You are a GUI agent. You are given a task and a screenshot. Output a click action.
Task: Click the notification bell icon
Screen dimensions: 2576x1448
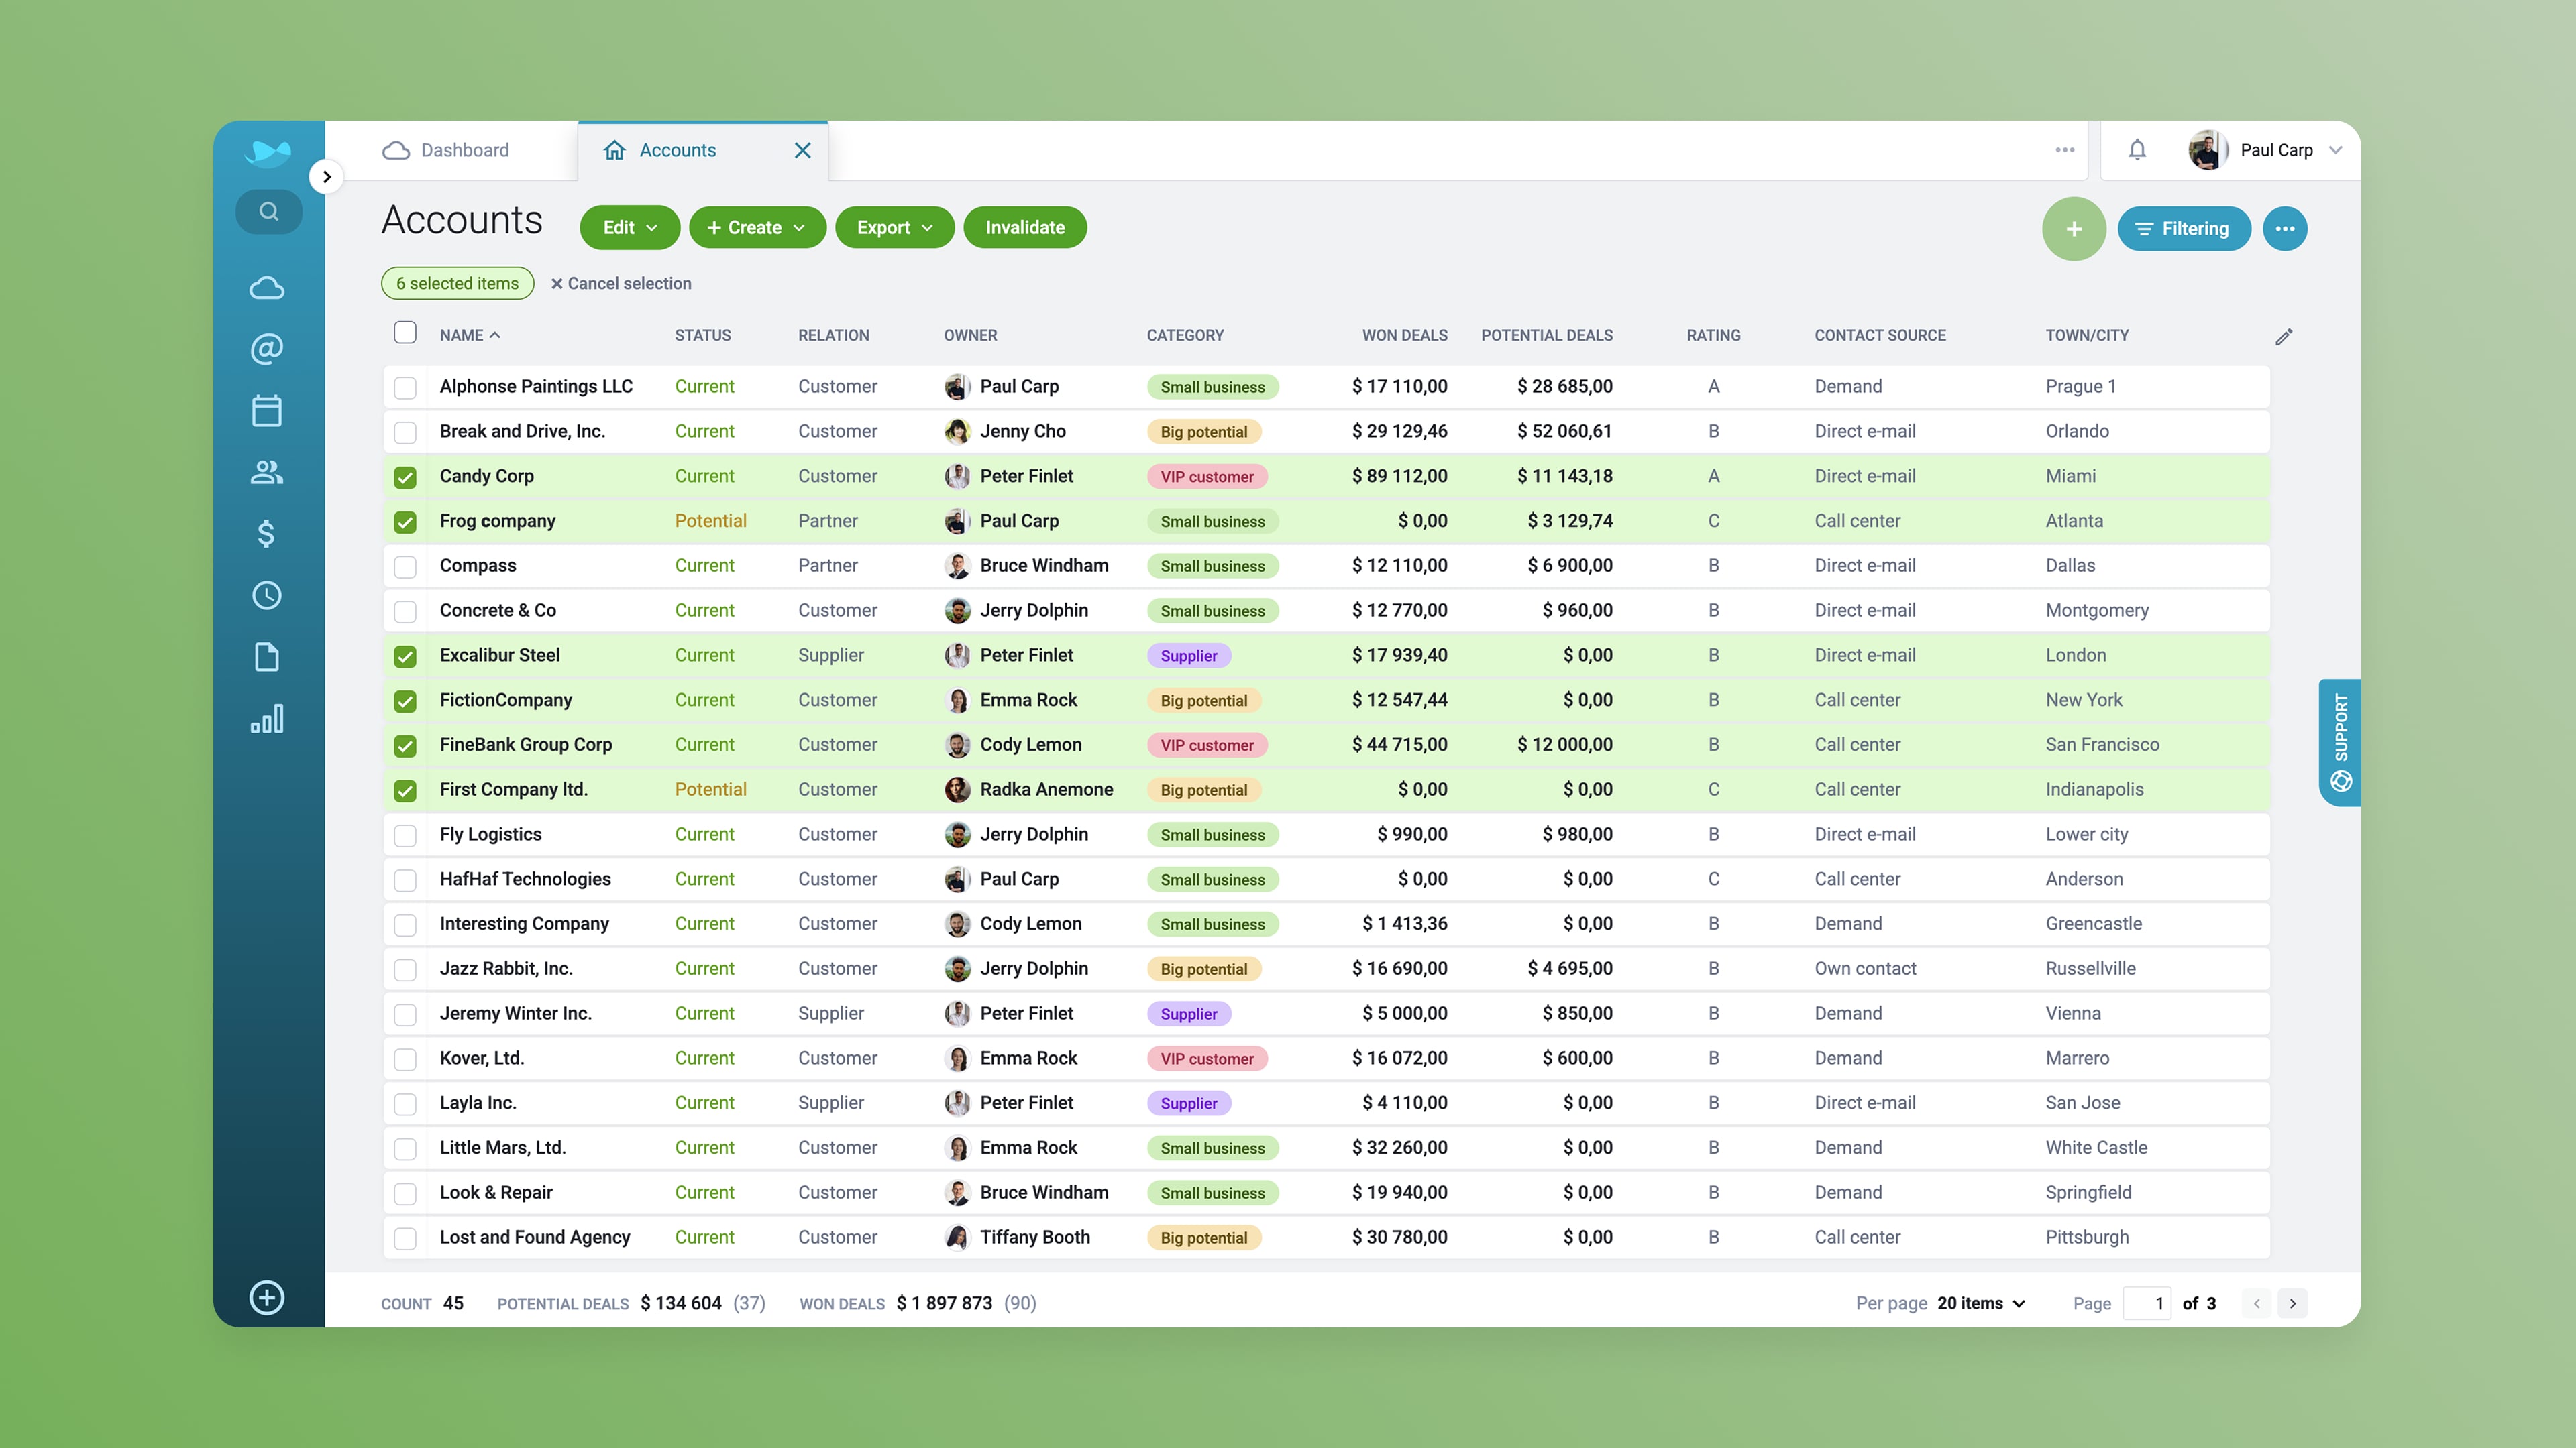[2137, 150]
